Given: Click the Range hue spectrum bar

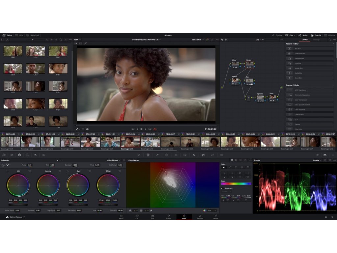Looking at the screenshot, I should (236, 183).
